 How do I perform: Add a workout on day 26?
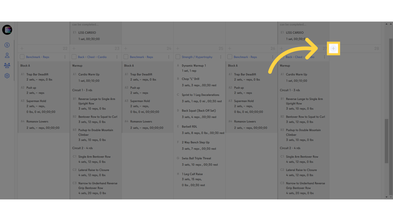pyautogui.click(x=230, y=49)
